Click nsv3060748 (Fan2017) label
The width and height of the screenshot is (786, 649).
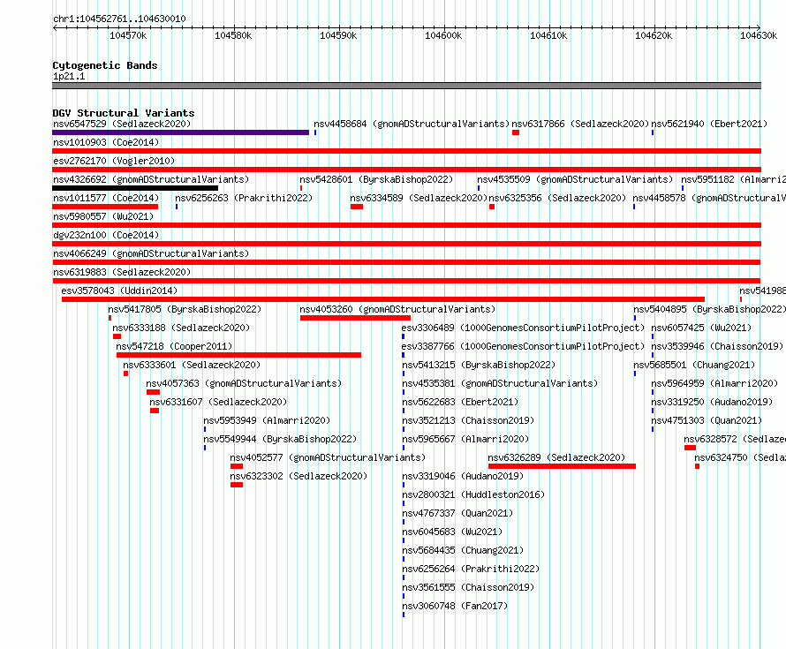455,606
